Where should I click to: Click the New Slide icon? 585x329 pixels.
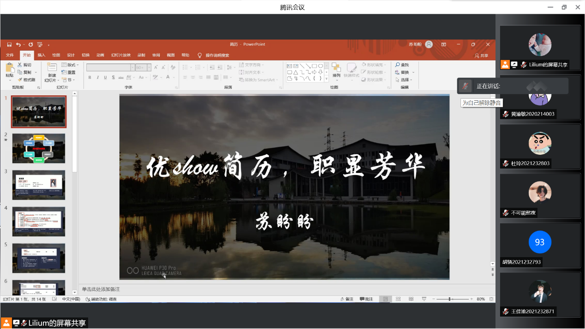(x=52, y=68)
